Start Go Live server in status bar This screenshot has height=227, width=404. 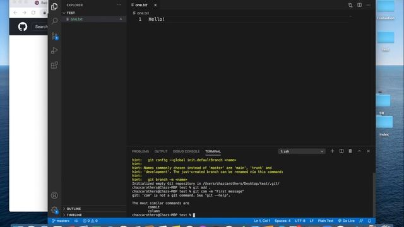pyautogui.click(x=347, y=221)
